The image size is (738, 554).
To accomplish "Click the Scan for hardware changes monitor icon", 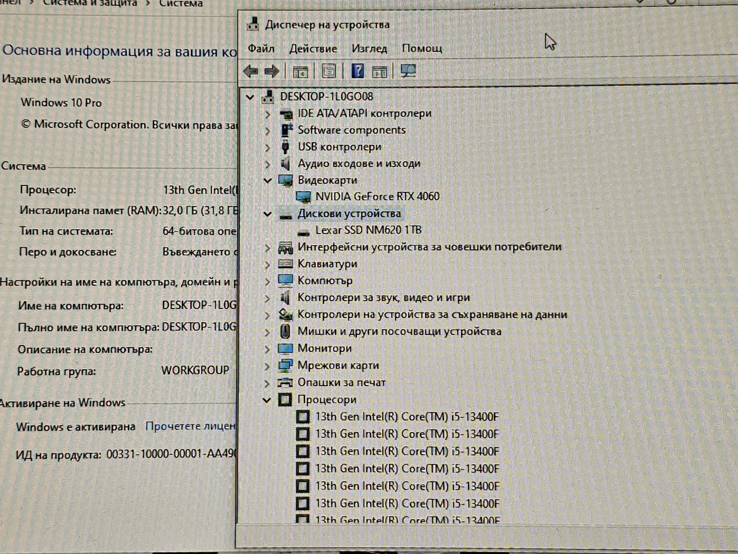I will pyautogui.click(x=408, y=71).
